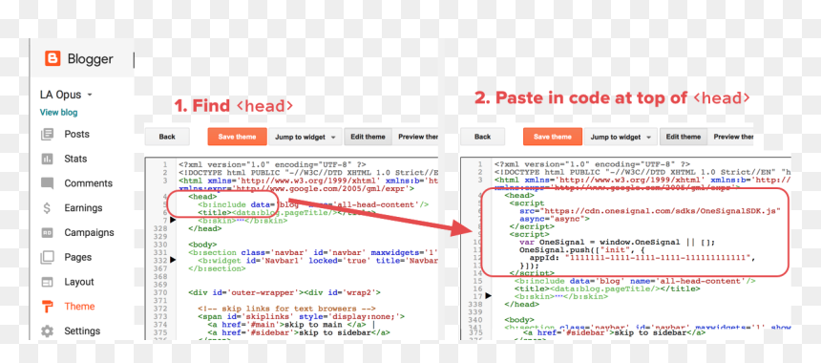The image size is (821, 363).
Task: Click the OneSignalSDK.js src URL line
Action: point(650,210)
